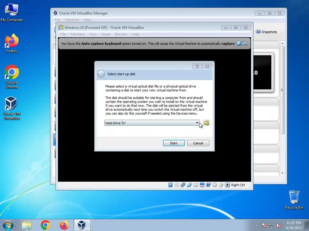Click the taskbar clock showing 11:22 PM

coord(294,225)
